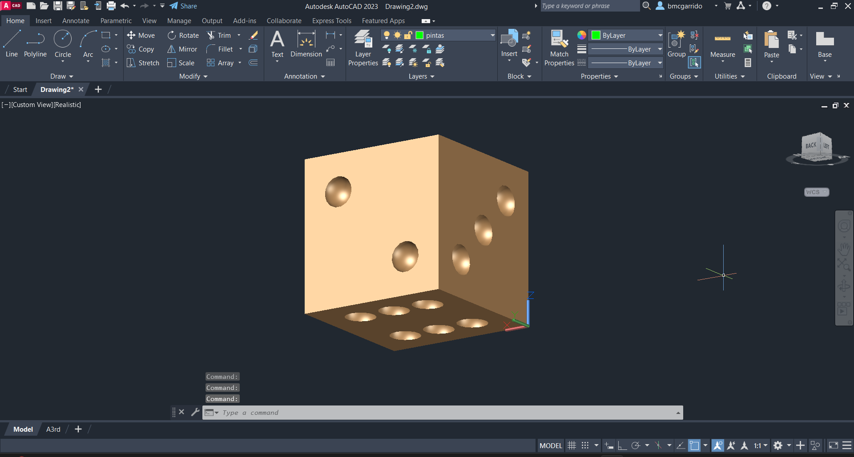Click the Share button

[x=183, y=6]
